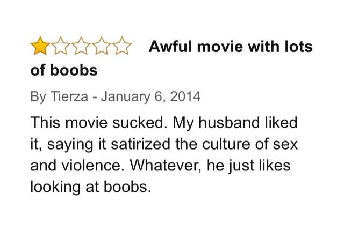Click the second empty rating star
The height and width of the screenshot is (238, 344).
[x=61, y=46]
